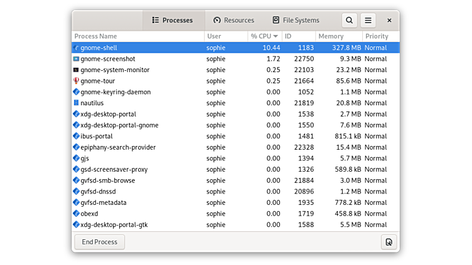Click the nautilus process icon
Viewport: 472px width, 265px height.
point(76,103)
